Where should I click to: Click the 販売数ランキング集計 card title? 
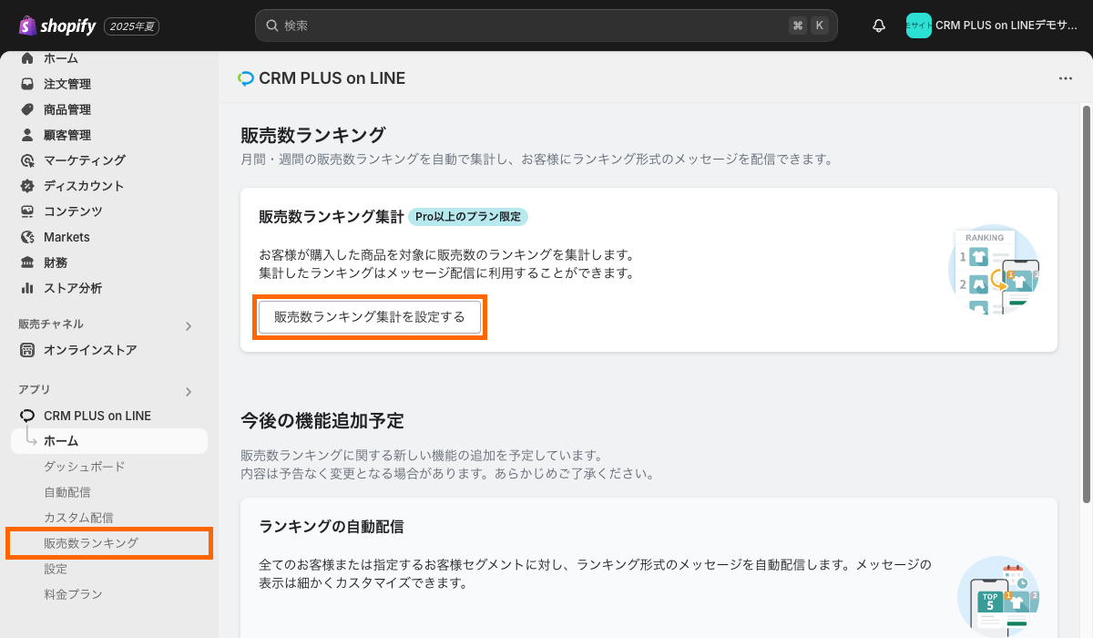pyautogui.click(x=332, y=217)
